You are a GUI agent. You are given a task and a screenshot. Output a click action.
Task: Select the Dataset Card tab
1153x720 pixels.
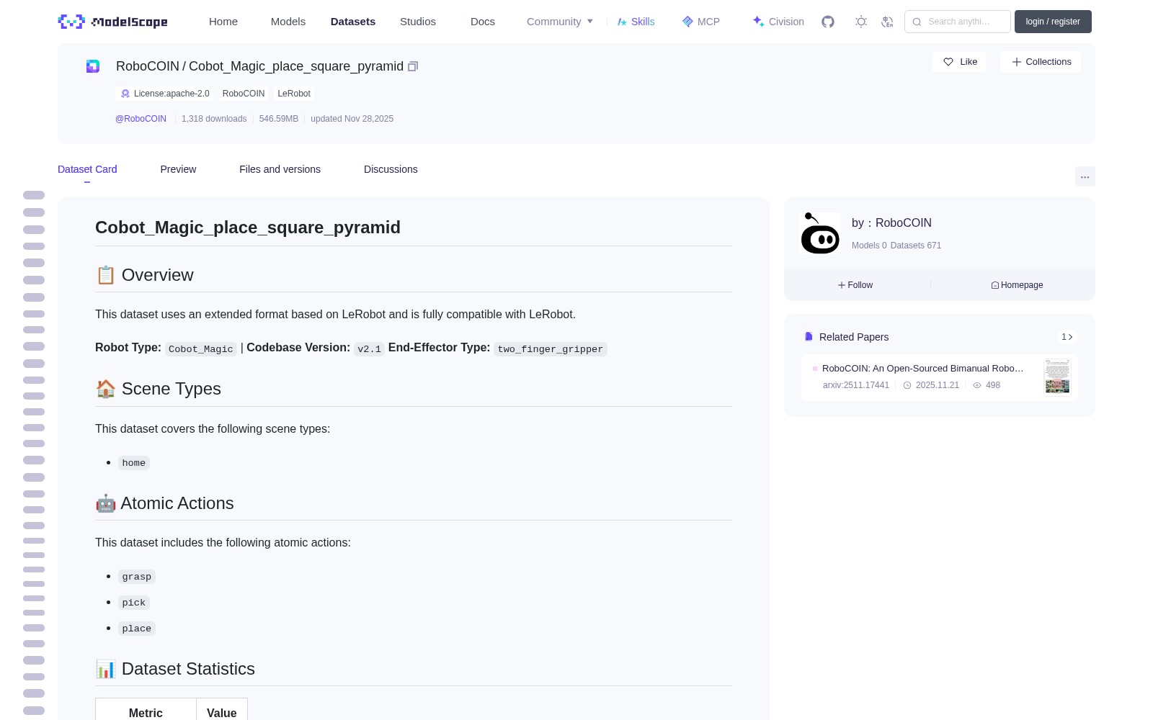[x=87, y=169]
